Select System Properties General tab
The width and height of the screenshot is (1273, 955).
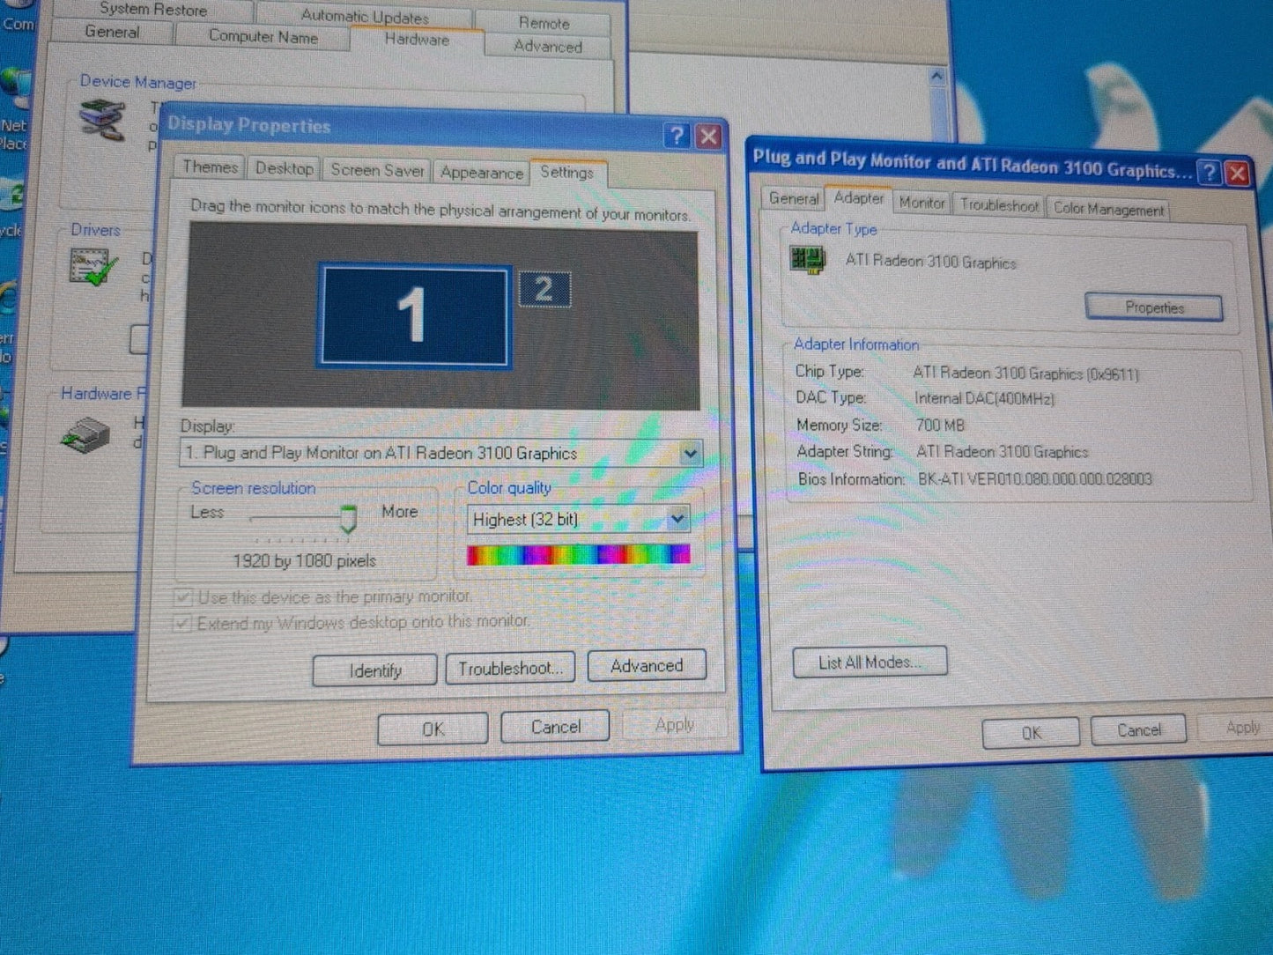pyautogui.click(x=112, y=32)
